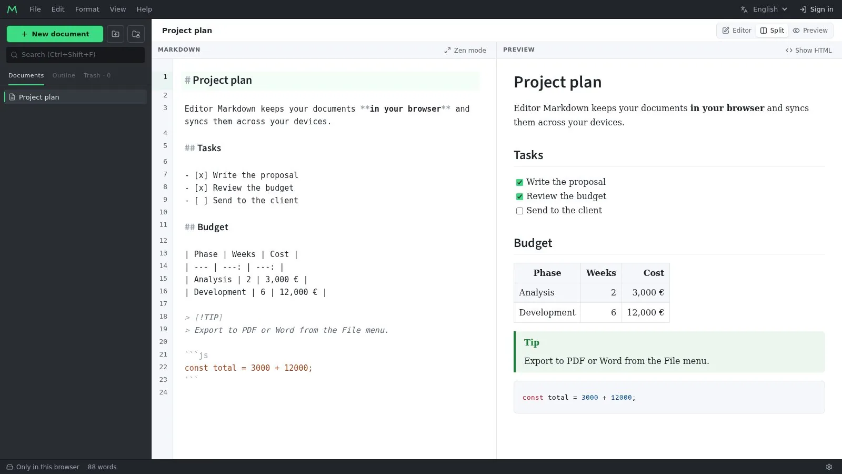Enter Zen mode
Image resolution: width=842 pixels, height=474 pixels.
coord(465,51)
